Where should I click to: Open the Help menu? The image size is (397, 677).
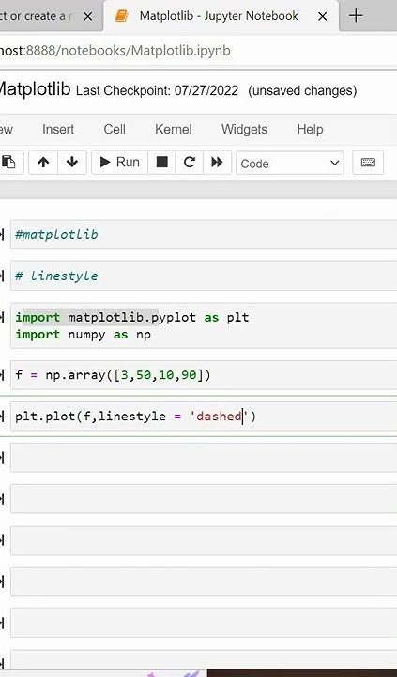[x=310, y=129]
